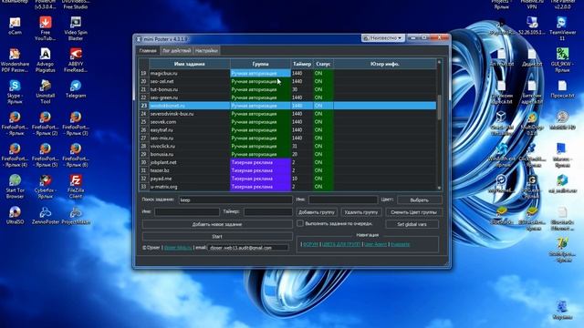Click 'Добавить новое задание' button
584x328 pixels.
(x=217, y=224)
